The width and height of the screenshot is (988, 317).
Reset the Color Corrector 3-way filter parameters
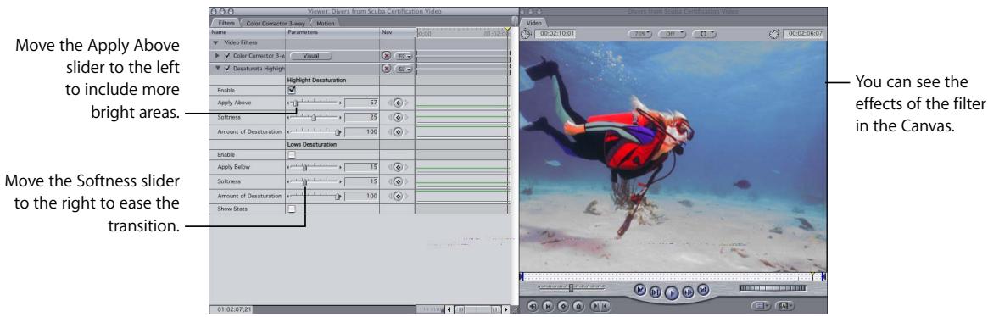[386, 56]
